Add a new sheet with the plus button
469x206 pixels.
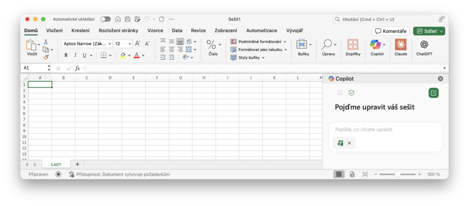(77, 164)
